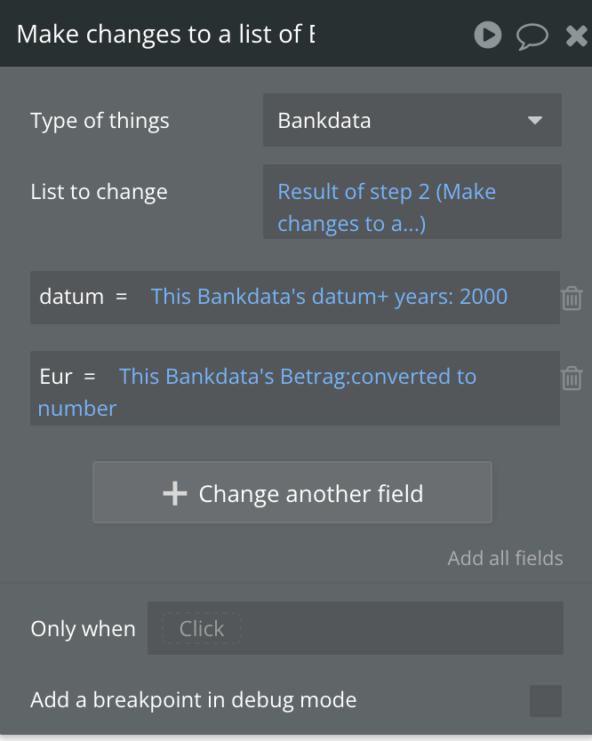This screenshot has height=741, width=592.
Task: Remove the Eur field change via trash icon
Action: [x=572, y=378]
